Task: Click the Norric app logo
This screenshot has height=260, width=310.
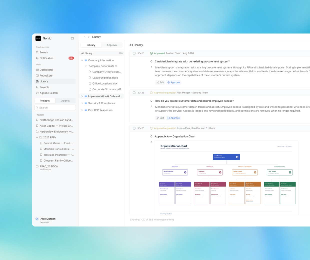Action: [38, 38]
